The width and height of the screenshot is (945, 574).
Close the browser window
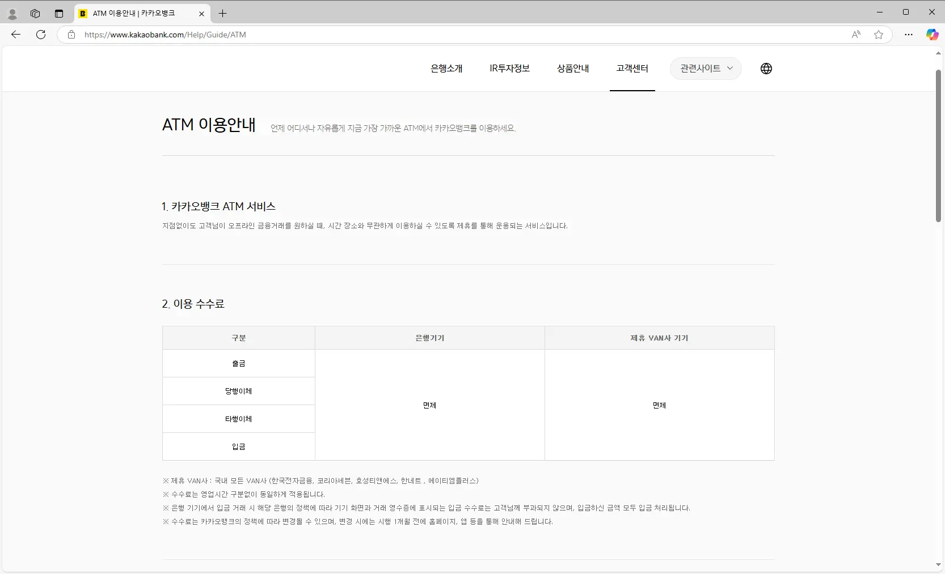click(x=932, y=12)
